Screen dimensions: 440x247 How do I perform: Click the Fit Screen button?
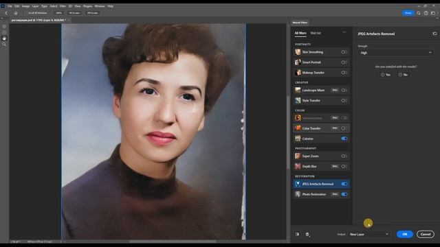[74, 13]
